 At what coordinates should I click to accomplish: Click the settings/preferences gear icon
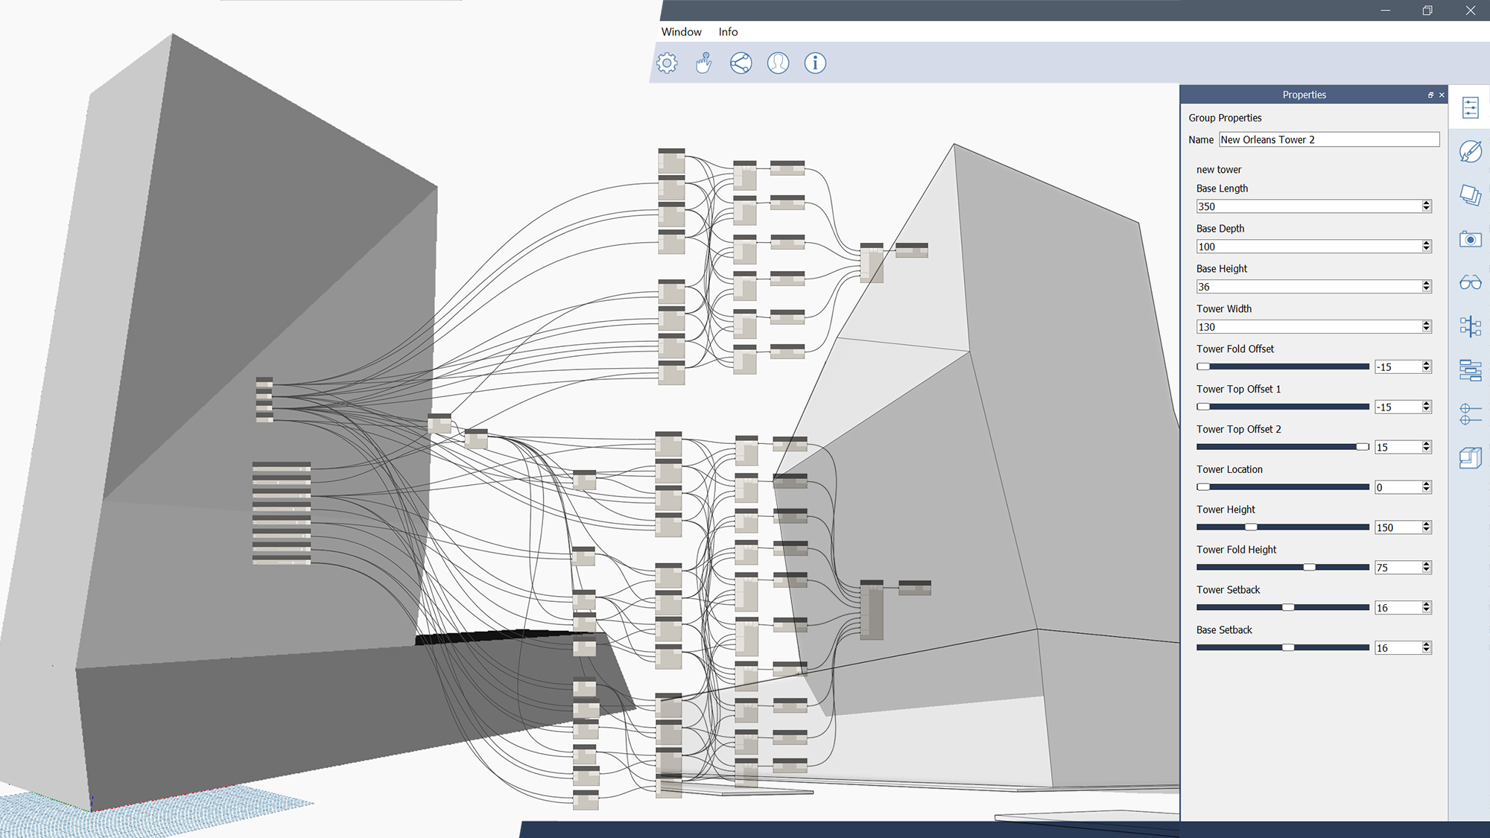click(668, 63)
